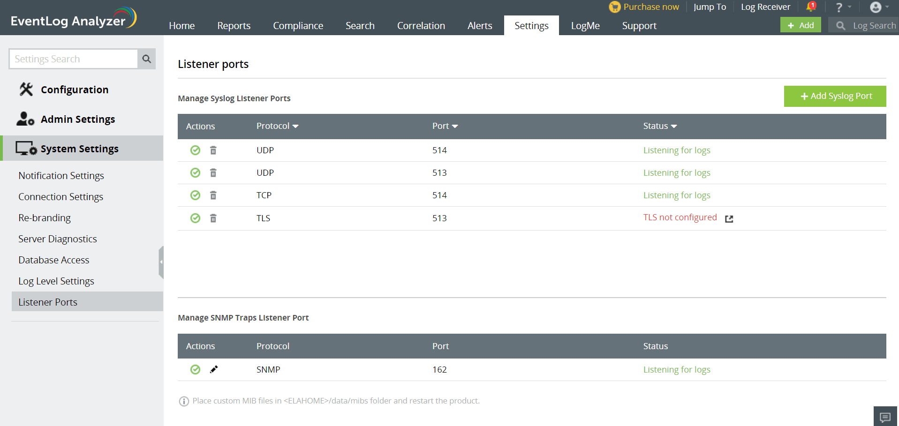Disable the TCP 514 listener
The height and width of the screenshot is (426, 899).
[x=195, y=195]
